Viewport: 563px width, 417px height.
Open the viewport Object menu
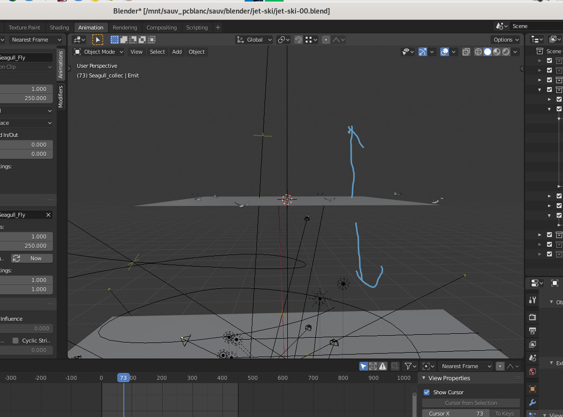196,52
